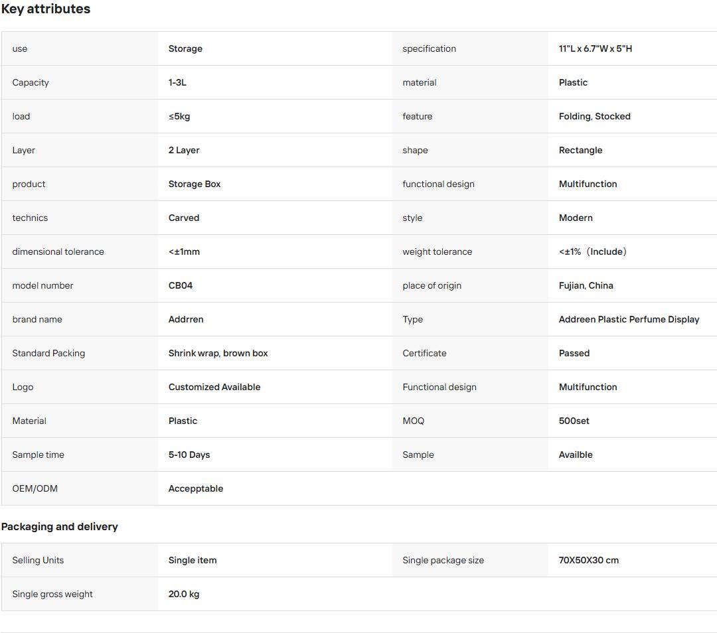Click the 'Rectangle' shape value

pos(580,150)
